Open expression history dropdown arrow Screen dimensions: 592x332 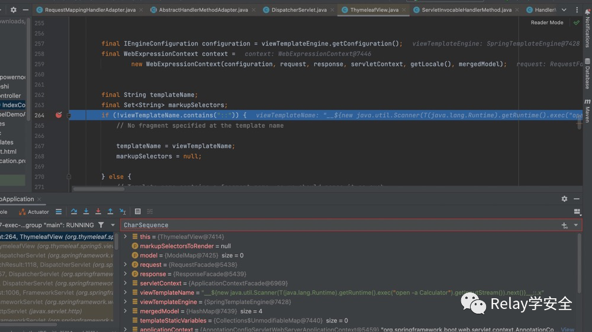click(x=576, y=225)
